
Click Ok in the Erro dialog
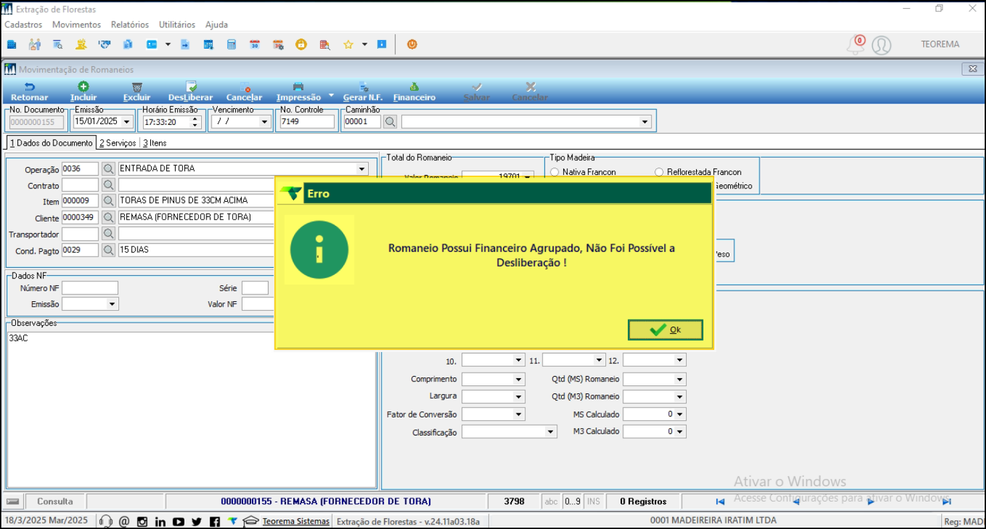tap(665, 330)
